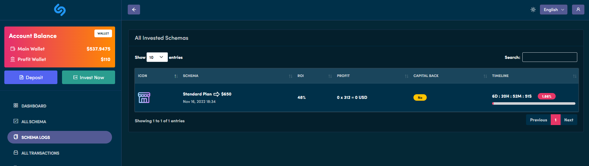Select Schema Logs in sidebar

pos(35,137)
